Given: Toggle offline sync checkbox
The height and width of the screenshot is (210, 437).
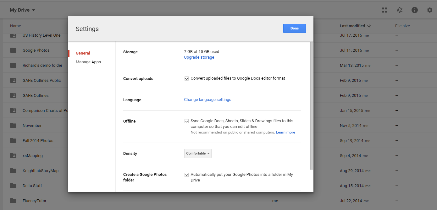Looking at the screenshot, I should point(186,121).
